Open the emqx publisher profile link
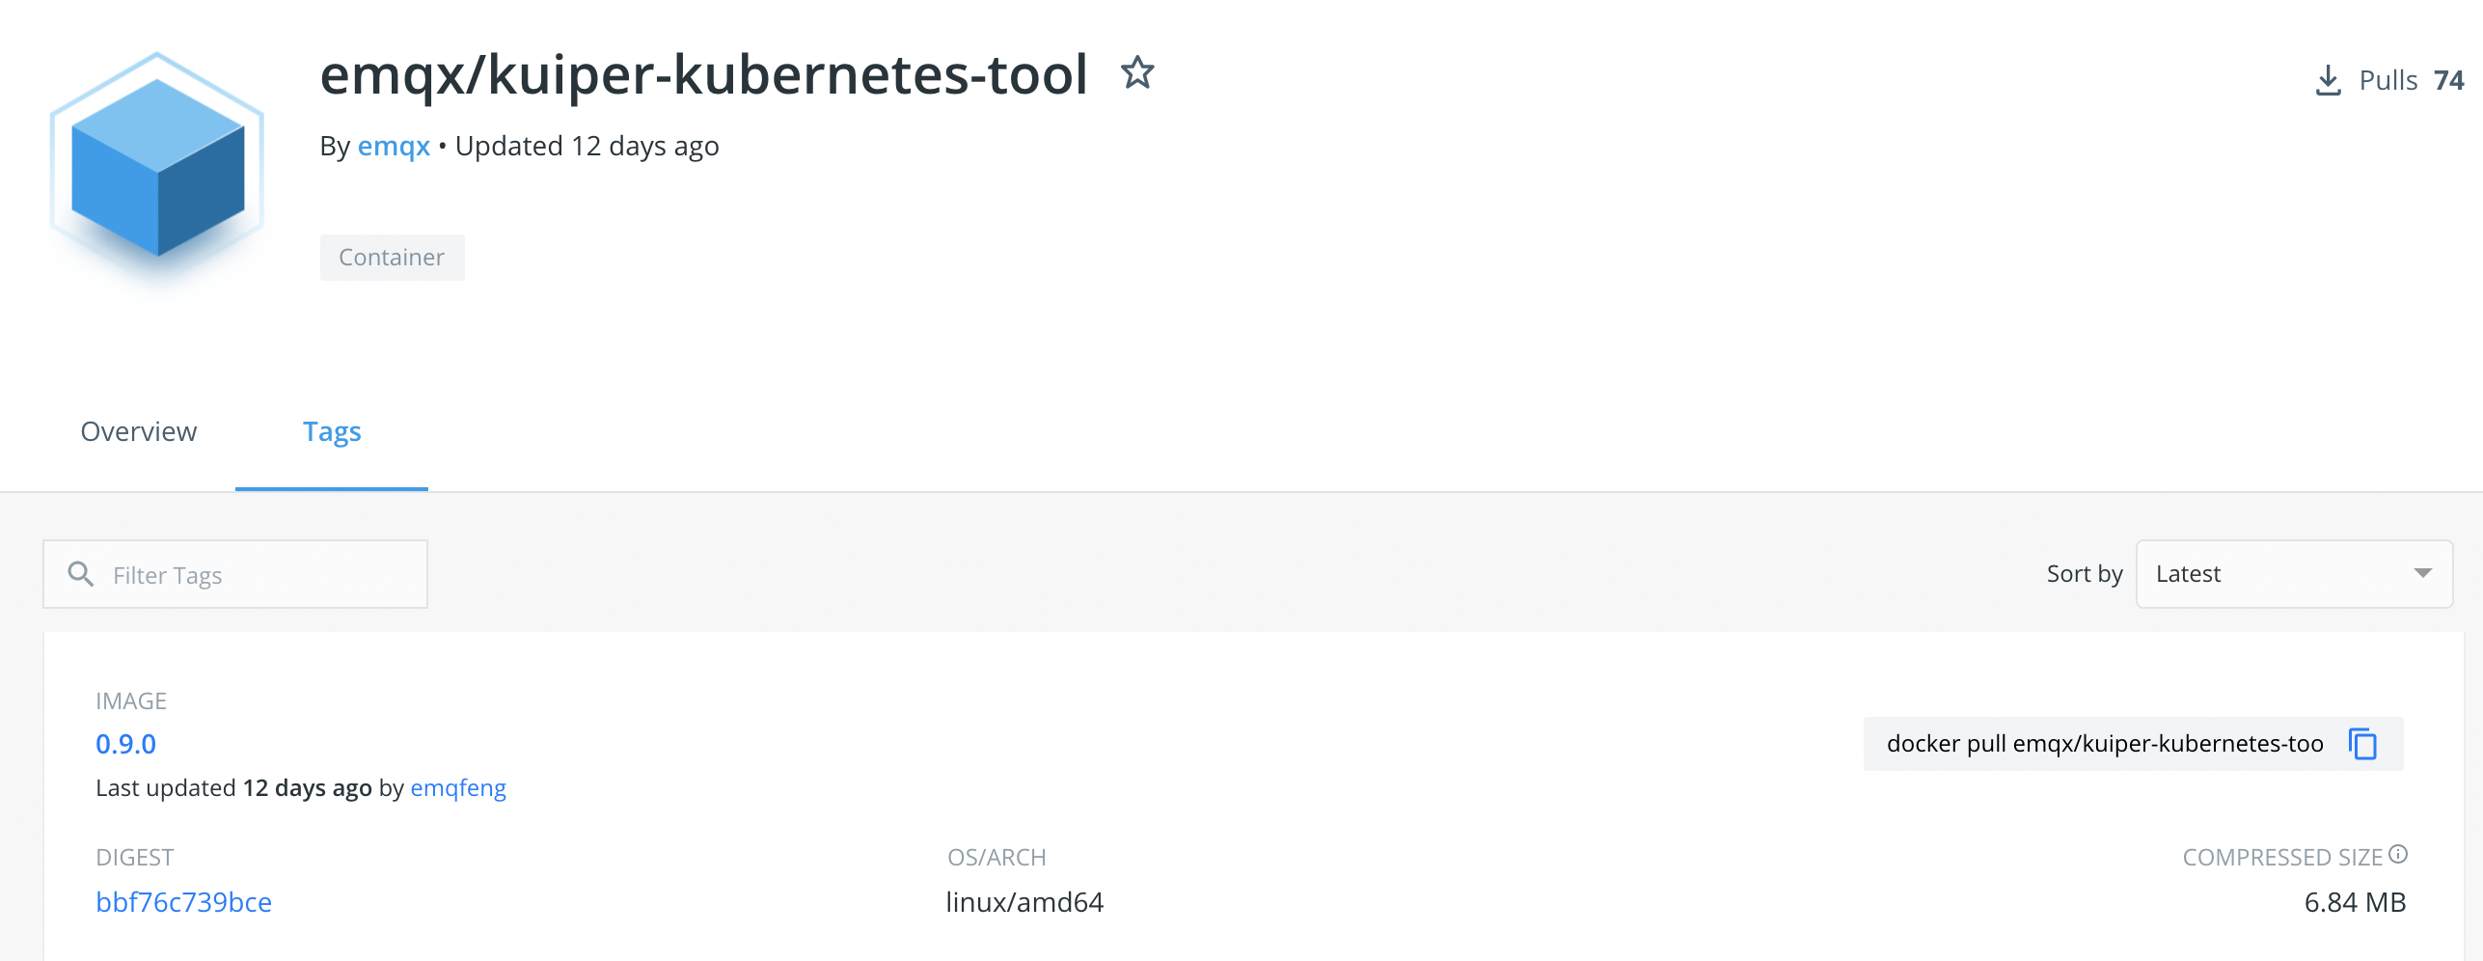This screenshot has width=2483, height=961. 393,146
